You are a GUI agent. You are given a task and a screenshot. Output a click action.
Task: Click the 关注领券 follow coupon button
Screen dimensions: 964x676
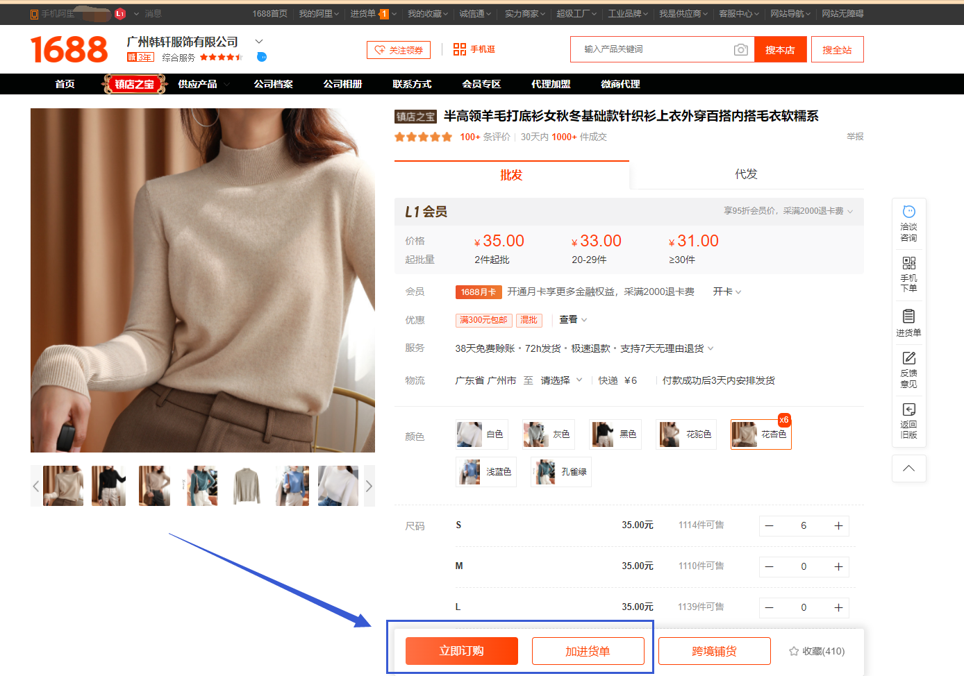(x=399, y=49)
